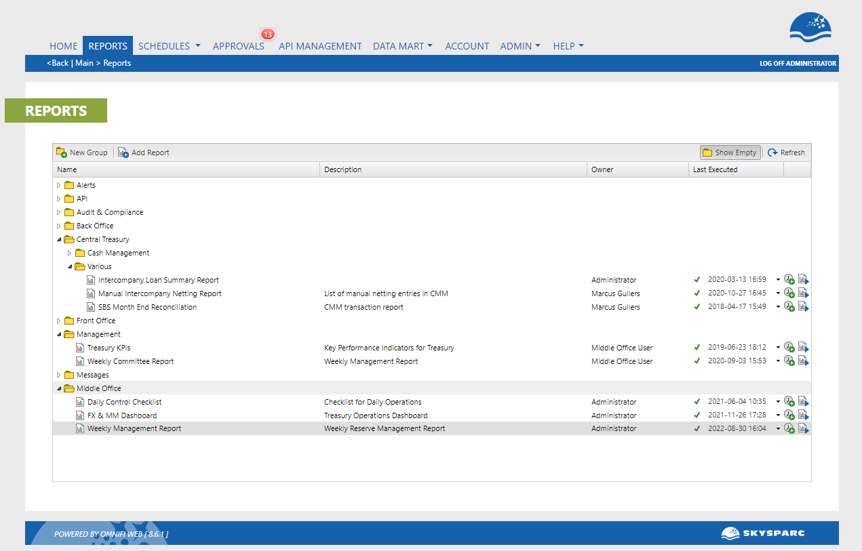Click the Add Report icon

tap(123, 152)
